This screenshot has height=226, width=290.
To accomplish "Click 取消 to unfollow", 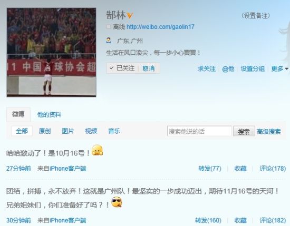I will (x=149, y=68).
